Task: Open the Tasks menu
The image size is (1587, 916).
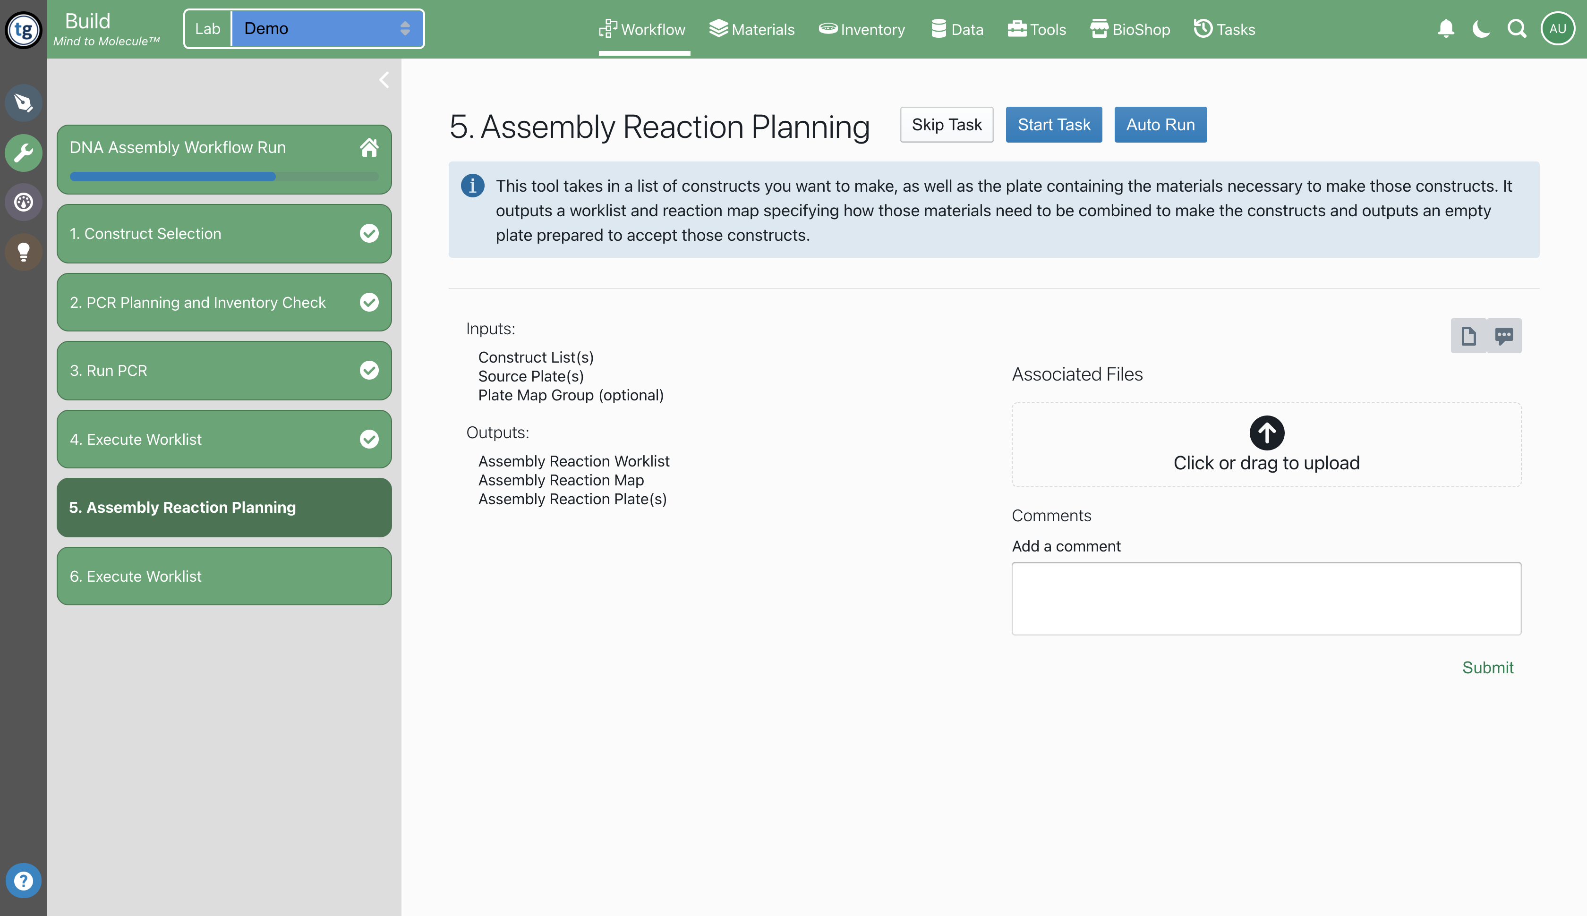Action: (1225, 29)
